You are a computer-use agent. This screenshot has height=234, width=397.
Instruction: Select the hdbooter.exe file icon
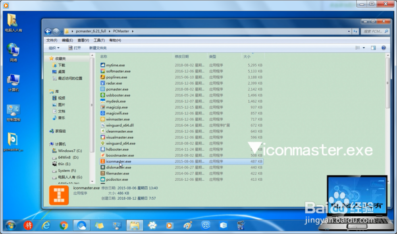tap(102, 149)
